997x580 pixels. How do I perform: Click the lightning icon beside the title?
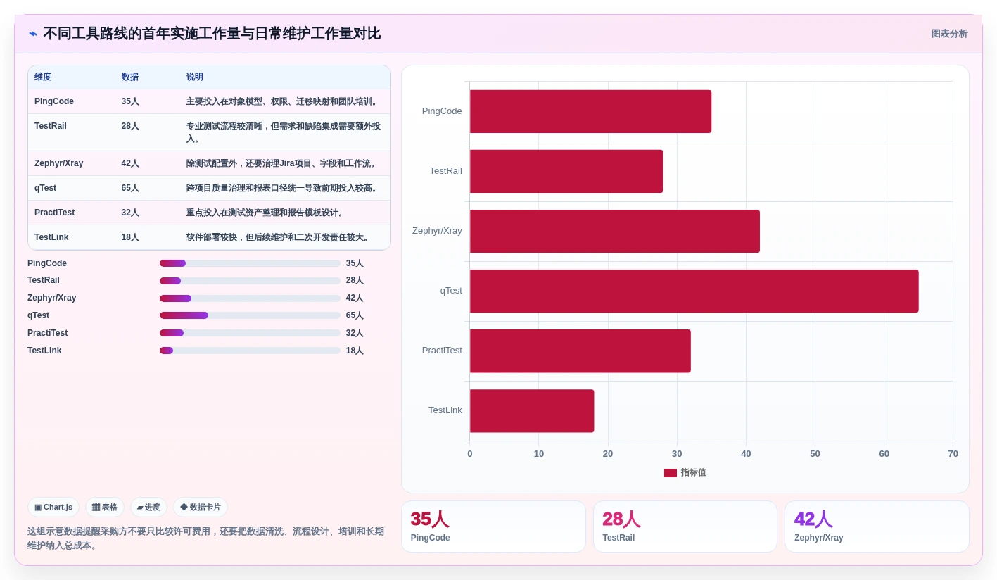click(x=33, y=34)
